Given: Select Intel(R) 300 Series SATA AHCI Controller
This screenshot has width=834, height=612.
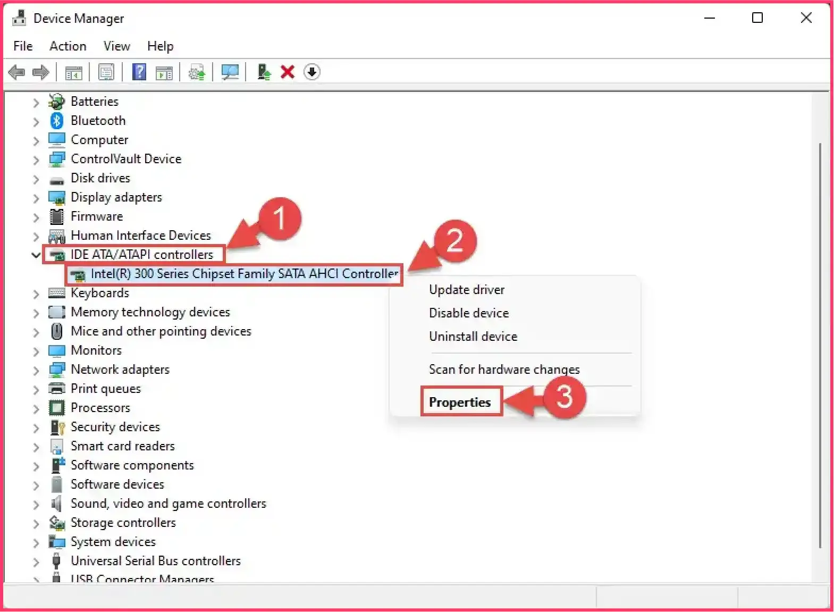Looking at the screenshot, I should tap(245, 274).
